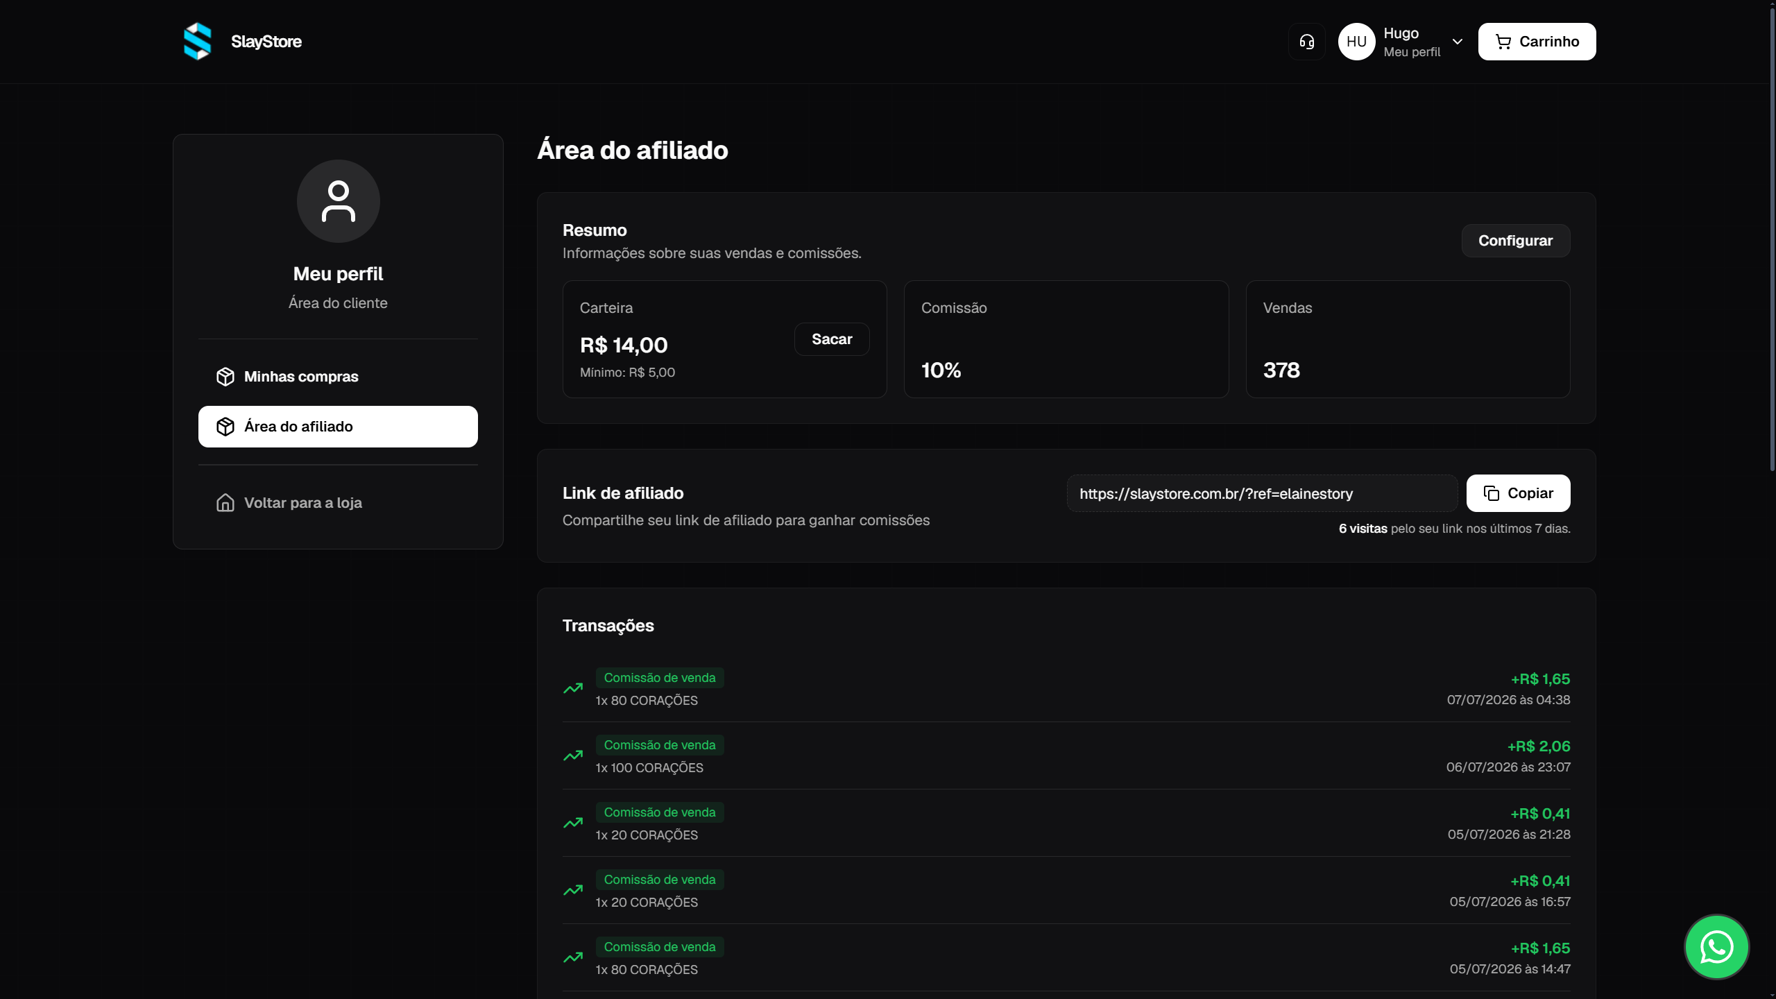Click 'Meu perfil' under Hugo in header
1776x999 pixels.
[x=1412, y=52]
